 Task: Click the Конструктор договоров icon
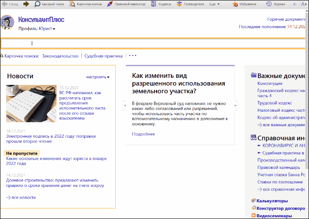click(253, 208)
